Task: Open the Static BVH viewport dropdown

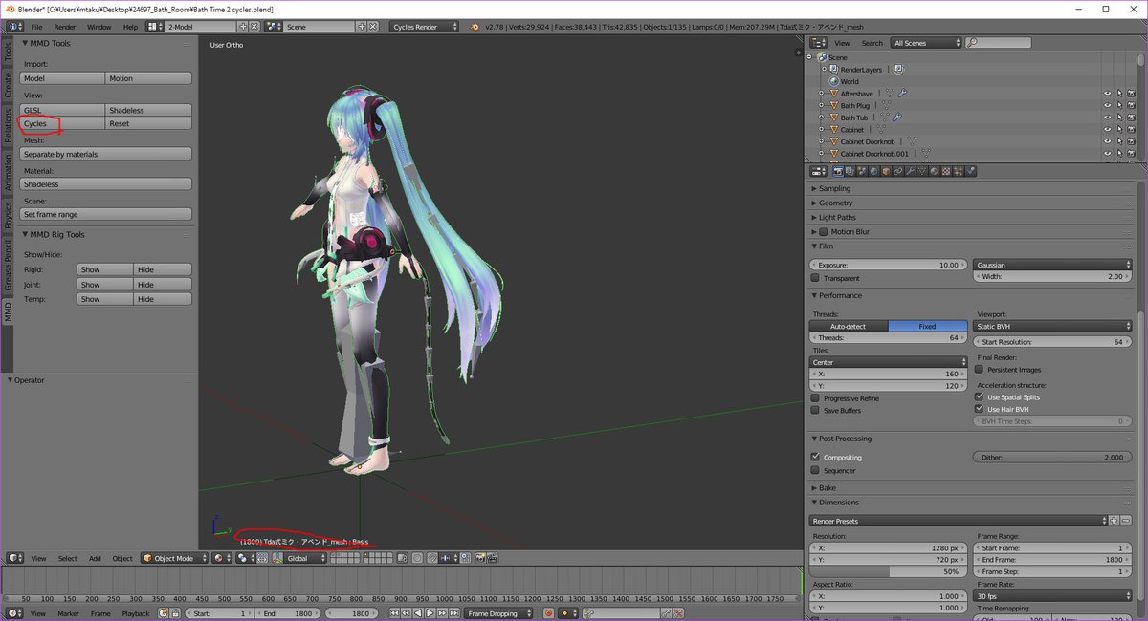Action: 1052,326
